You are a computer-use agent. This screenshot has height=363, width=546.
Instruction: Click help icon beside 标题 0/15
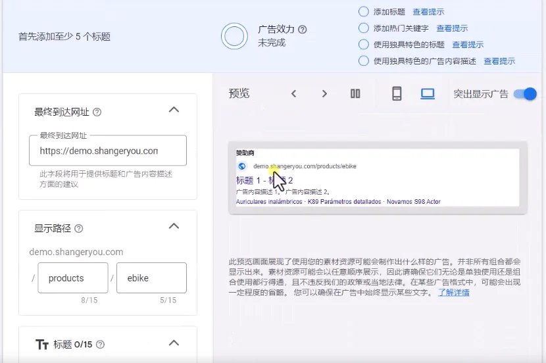coord(100,345)
